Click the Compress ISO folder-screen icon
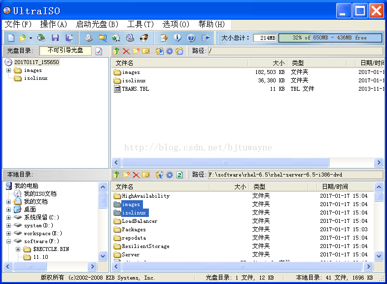Image resolution: width=387 pixels, height=284 pixels. tap(103, 38)
